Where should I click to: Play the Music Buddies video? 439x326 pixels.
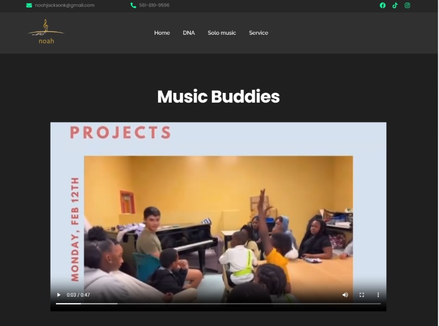[59, 294]
